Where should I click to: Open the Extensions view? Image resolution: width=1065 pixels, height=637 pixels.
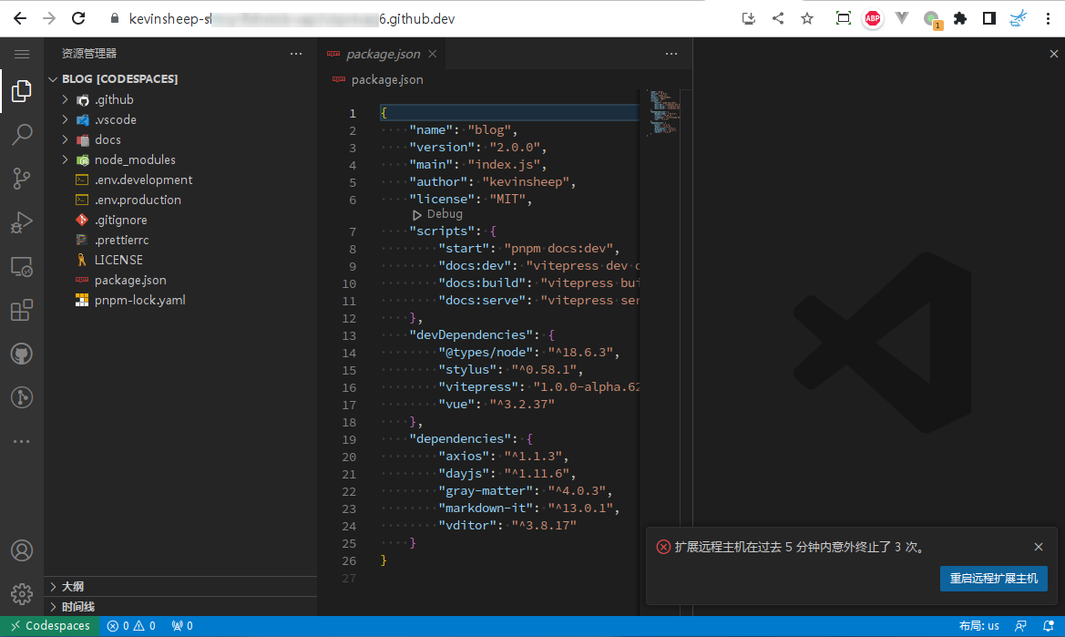click(22, 310)
